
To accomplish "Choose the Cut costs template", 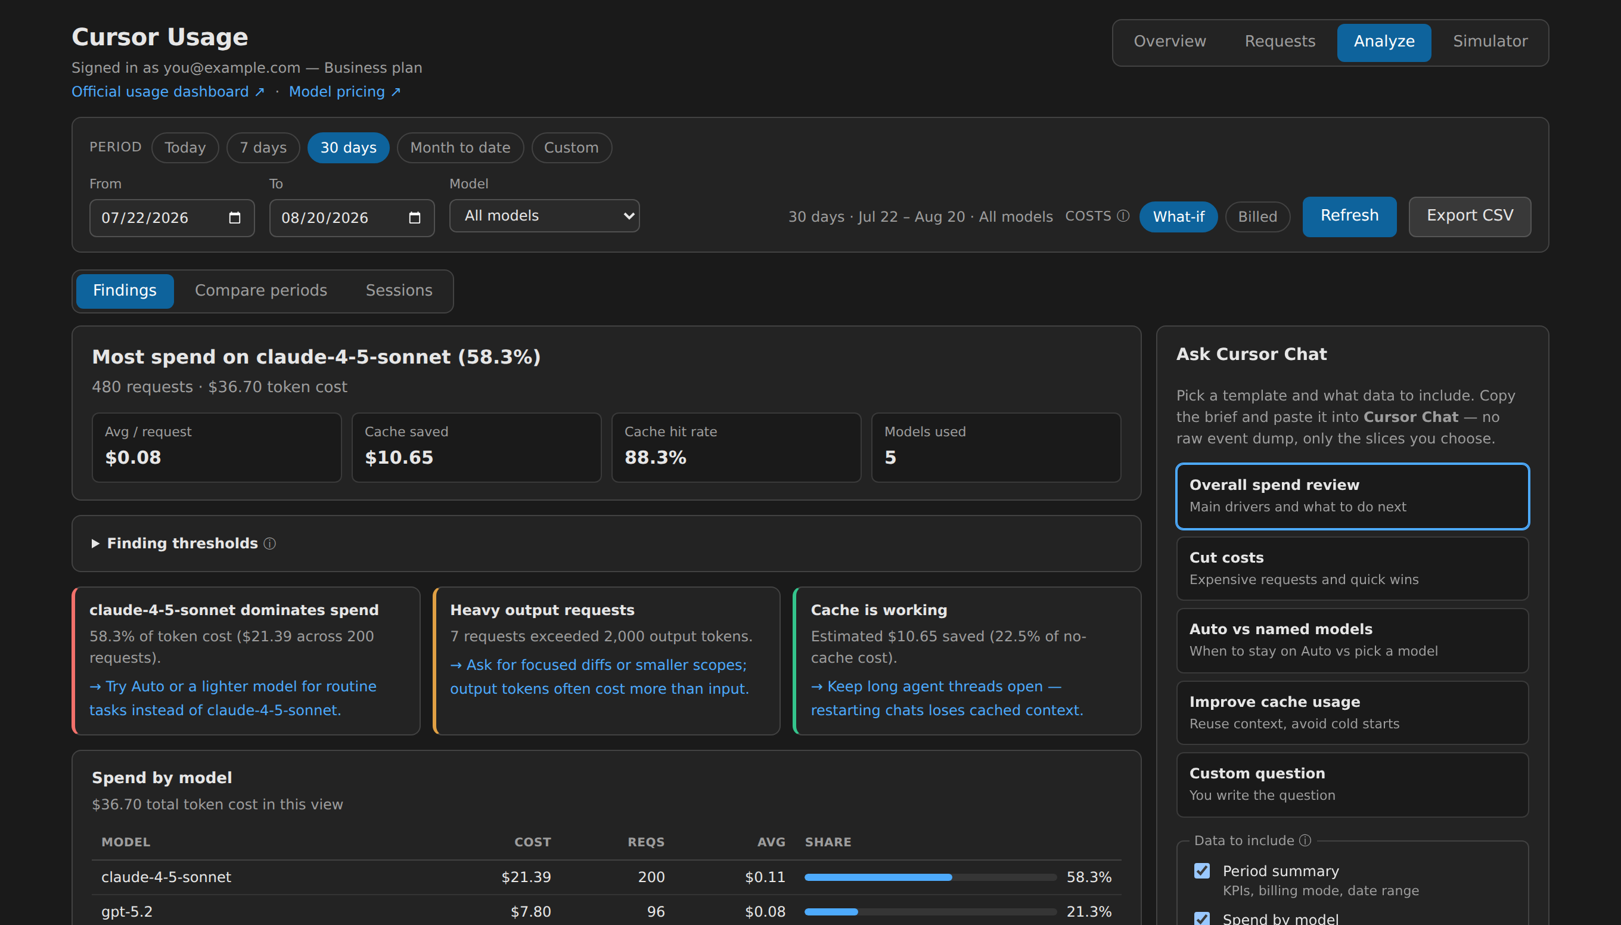I will pyautogui.click(x=1352, y=569).
